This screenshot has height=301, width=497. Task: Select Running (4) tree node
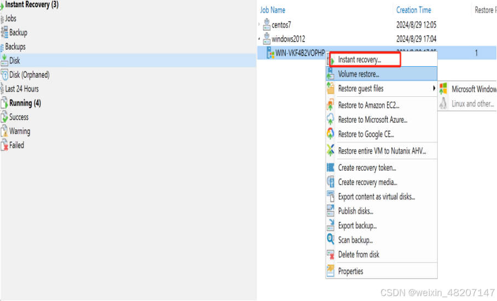click(25, 103)
